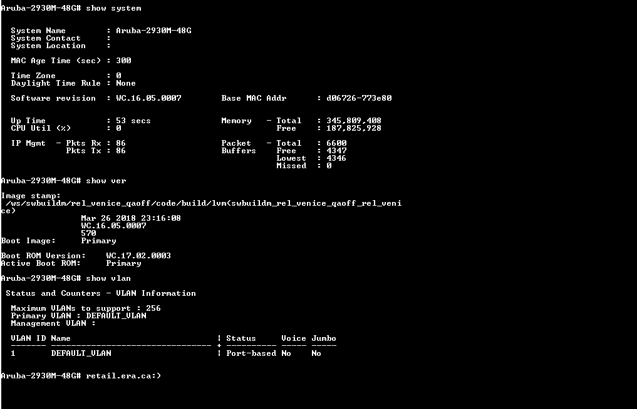Click the Management VLAN label

pyautogui.click(x=48, y=323)
